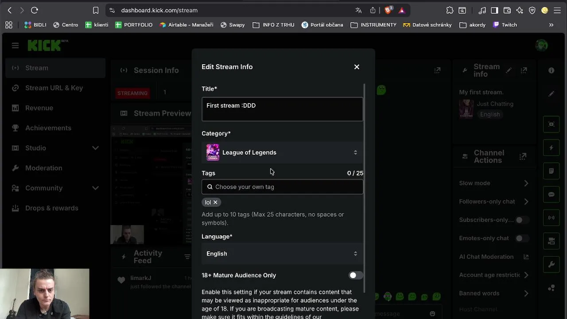Open Moderation in the sidebar
567x319 pixels.
55,168
